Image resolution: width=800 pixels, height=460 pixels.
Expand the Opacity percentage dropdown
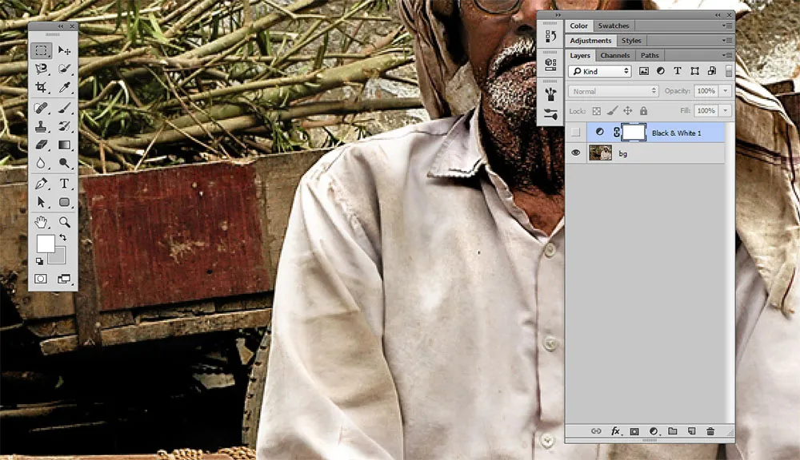[x=725, y=90]
